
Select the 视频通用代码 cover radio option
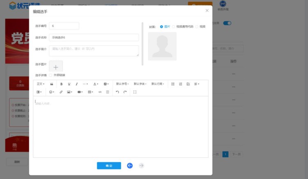[173, 27]
